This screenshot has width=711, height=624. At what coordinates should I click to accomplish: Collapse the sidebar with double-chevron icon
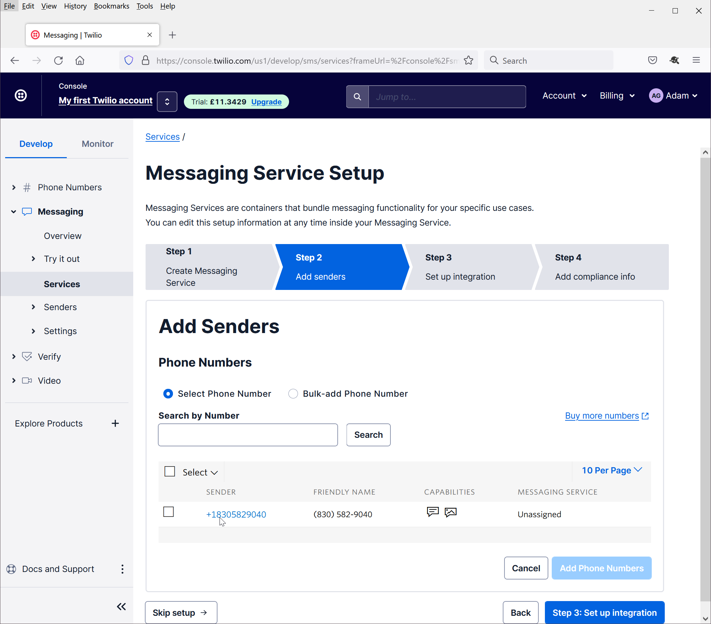tap(121, 607)
